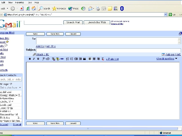182x136 pixels.
Task: Open the Mail toolbar icon dropdown arrow
Action: click(x=93, y=9)
